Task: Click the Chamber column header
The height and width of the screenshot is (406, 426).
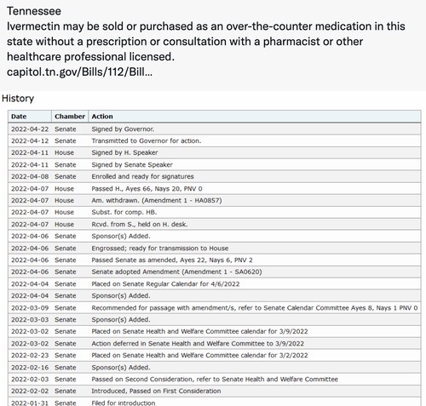Action: click(70, 117)
